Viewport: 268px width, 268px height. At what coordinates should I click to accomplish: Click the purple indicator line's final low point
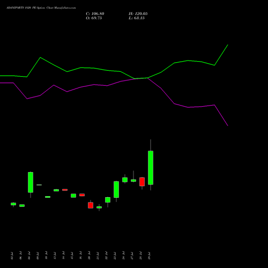pos(228,126)
